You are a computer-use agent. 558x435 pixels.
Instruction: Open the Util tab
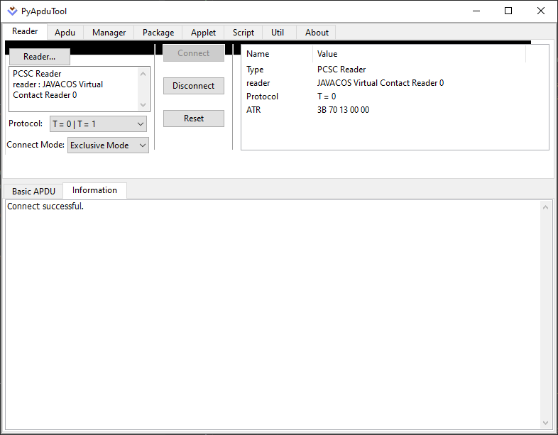tap(277, 33)
